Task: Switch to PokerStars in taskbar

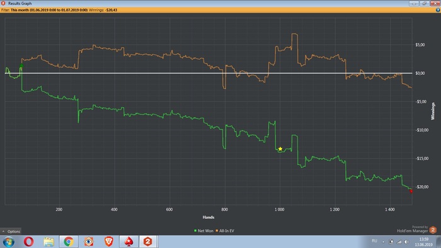Action: click(129, 242)
